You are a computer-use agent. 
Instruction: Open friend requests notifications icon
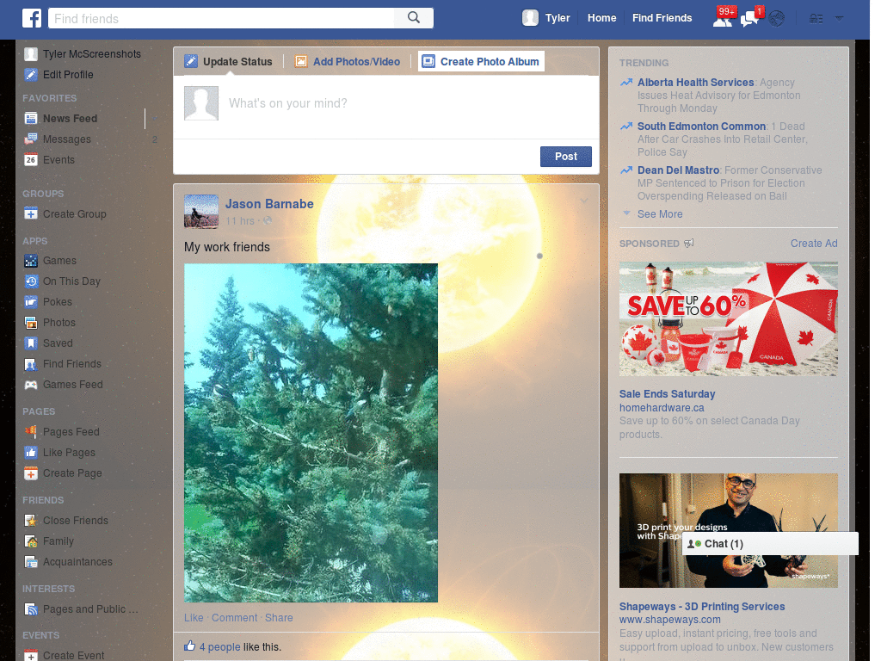pyautogui.click(x=723, y=19)
